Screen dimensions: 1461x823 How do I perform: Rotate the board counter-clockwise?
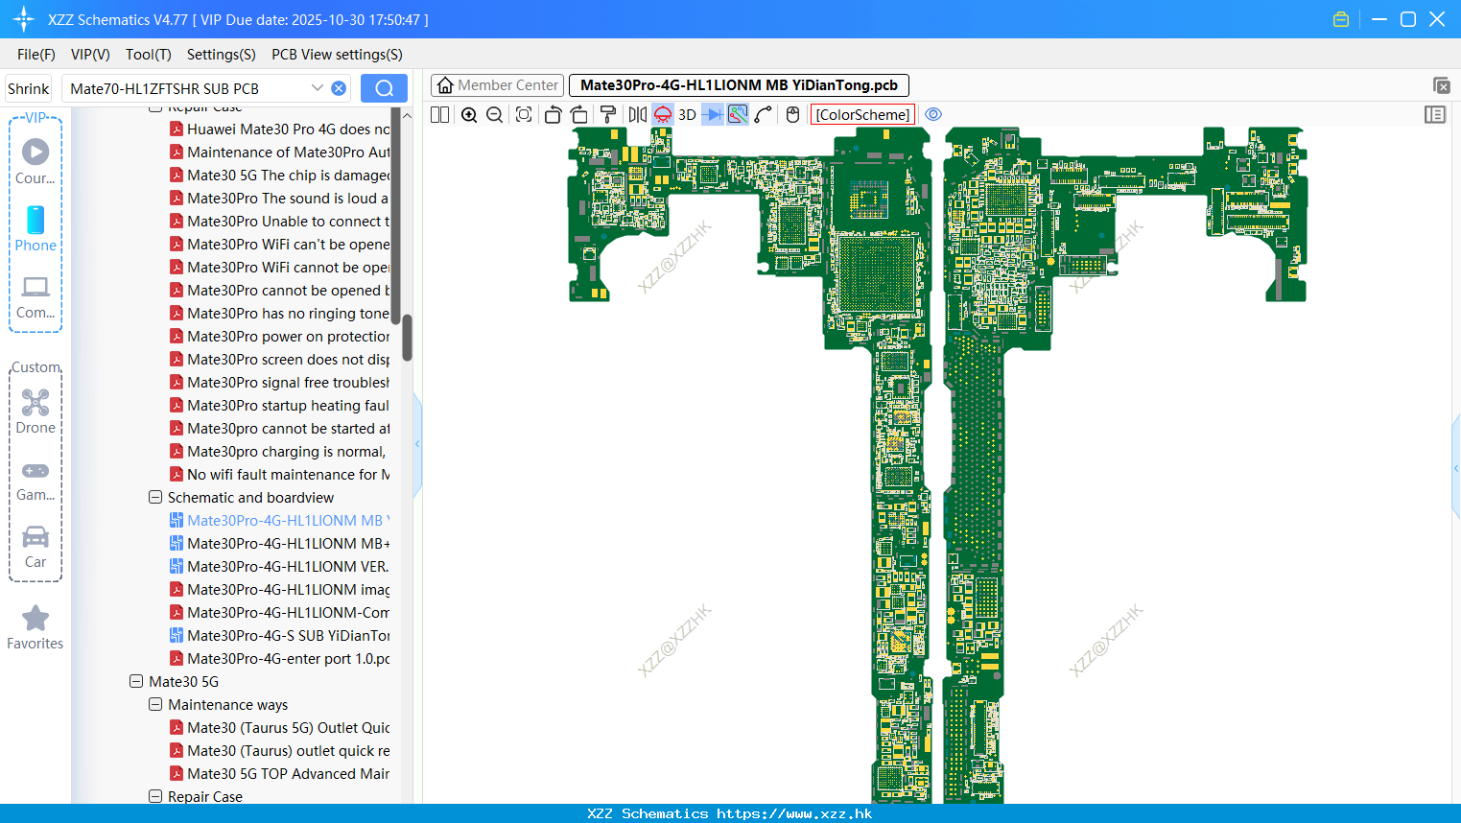pos(553,114)
